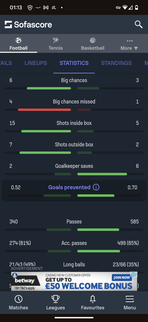Viewport: 148px width, 322px height.
Task: Tap the Goalkeeper saves comparison bar
Action: (x=74, y=174)
